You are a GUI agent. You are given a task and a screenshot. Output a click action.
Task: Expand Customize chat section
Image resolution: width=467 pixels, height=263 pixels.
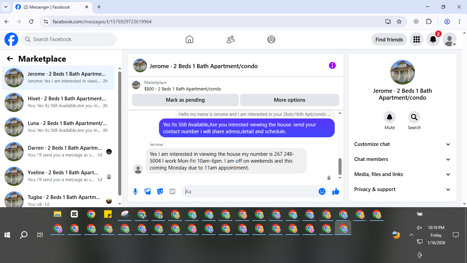[403, 144]
